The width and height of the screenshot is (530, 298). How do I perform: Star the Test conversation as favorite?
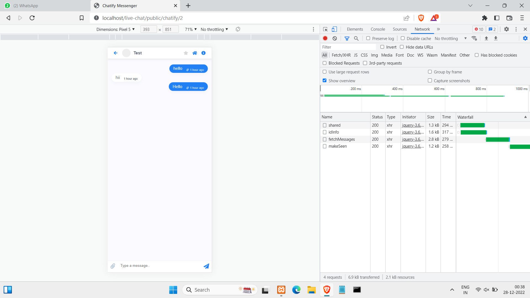(186, 53)
